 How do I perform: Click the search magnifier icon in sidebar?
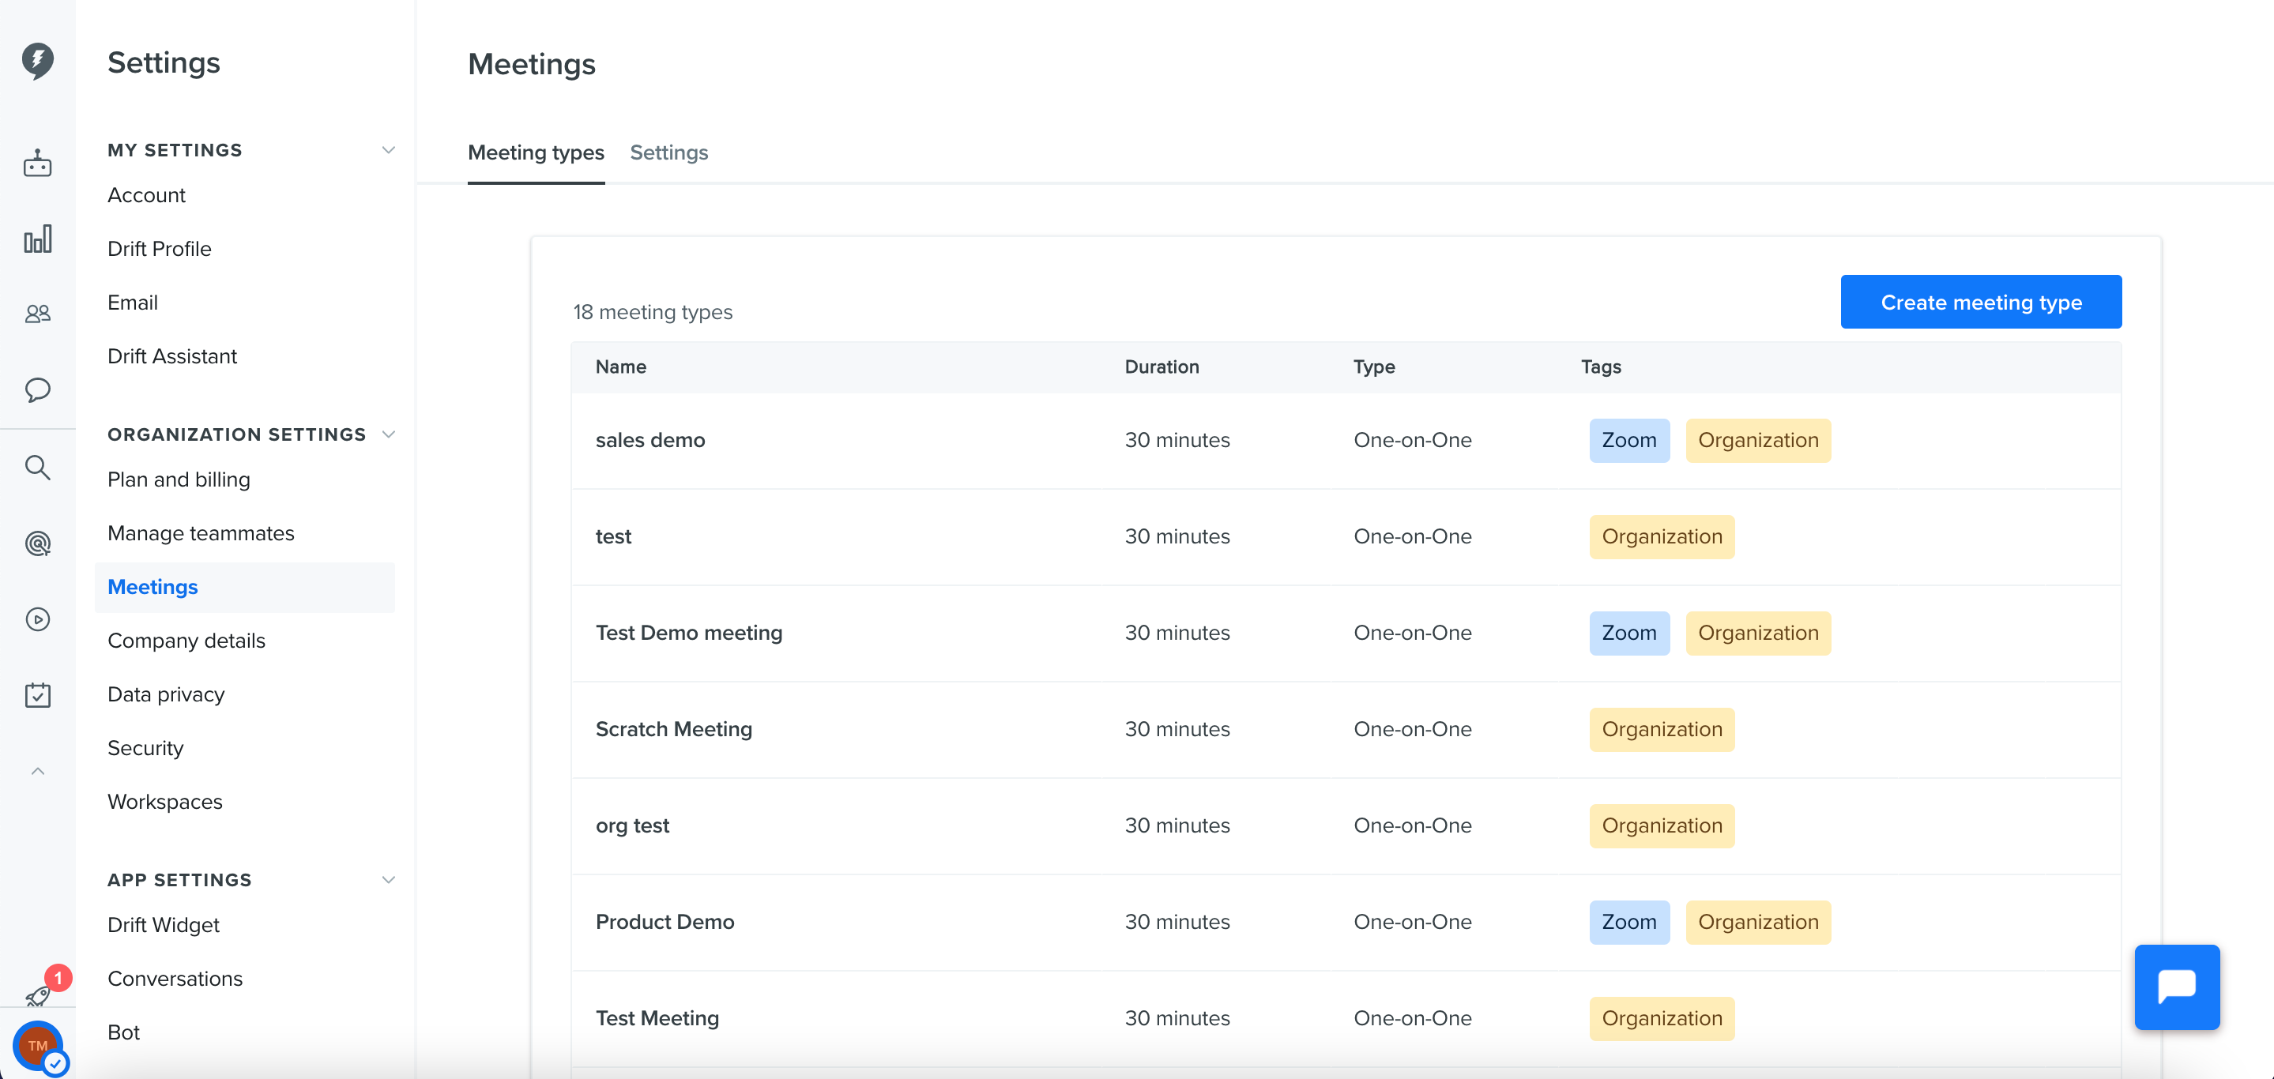click(x=37, y=467)
